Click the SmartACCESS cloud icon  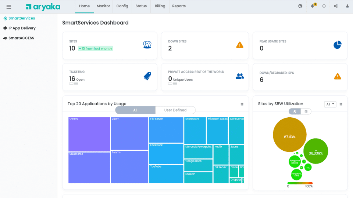point(5,38)
